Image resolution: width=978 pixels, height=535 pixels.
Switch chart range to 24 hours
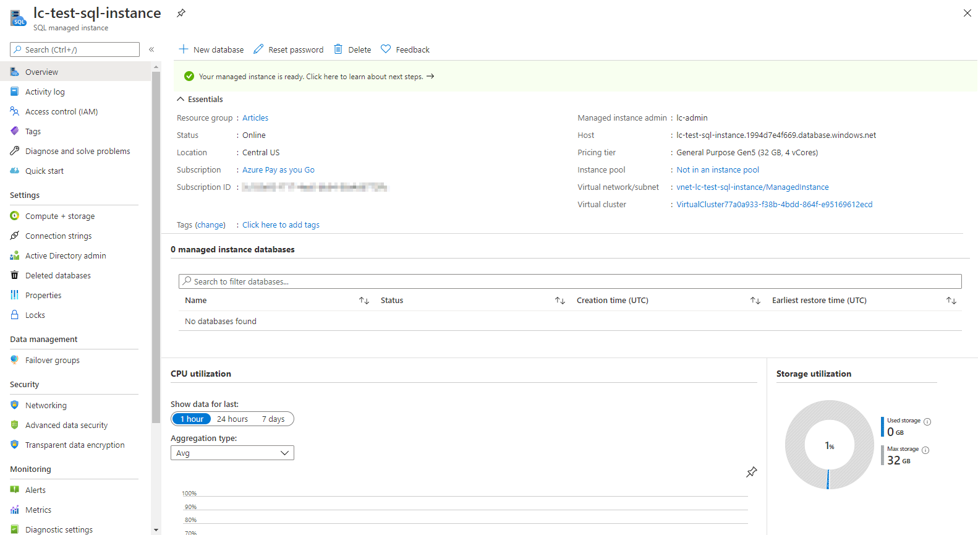click(x=232, y=419)
